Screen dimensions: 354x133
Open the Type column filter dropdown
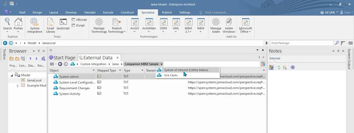pyautogui.click(x=142, y=70)
